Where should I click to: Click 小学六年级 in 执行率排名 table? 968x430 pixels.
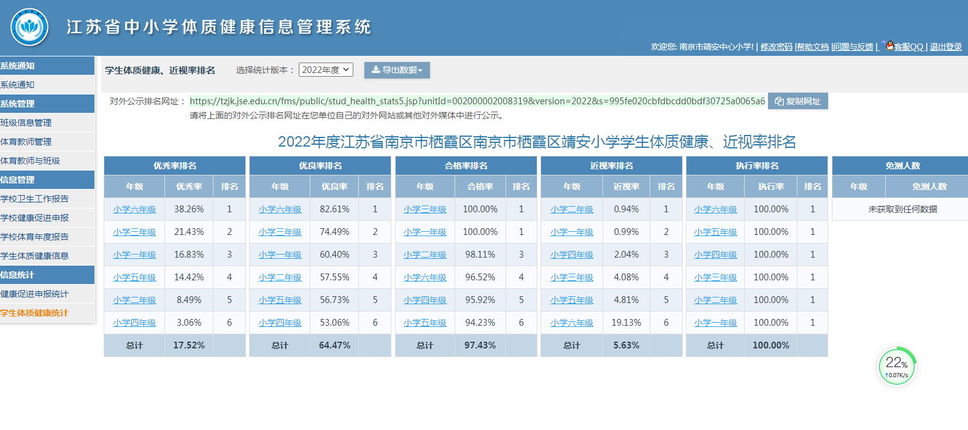click(x=715, y=209)
